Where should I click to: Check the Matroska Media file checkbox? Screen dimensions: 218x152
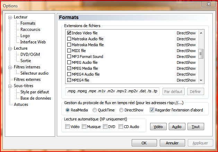pos(69,45)
